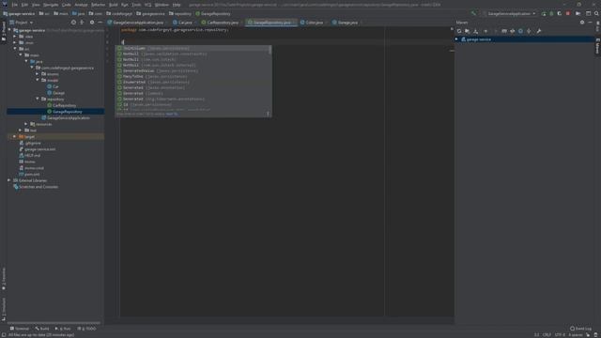Hide the Project tool window

point(100,23)
